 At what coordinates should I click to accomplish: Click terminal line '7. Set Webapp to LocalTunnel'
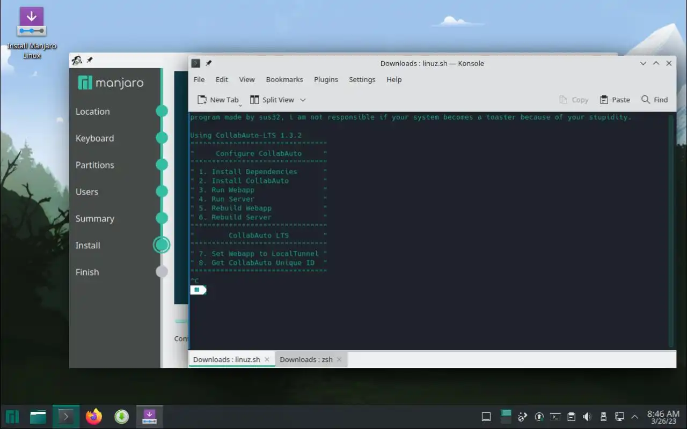[x=259, y=254]
